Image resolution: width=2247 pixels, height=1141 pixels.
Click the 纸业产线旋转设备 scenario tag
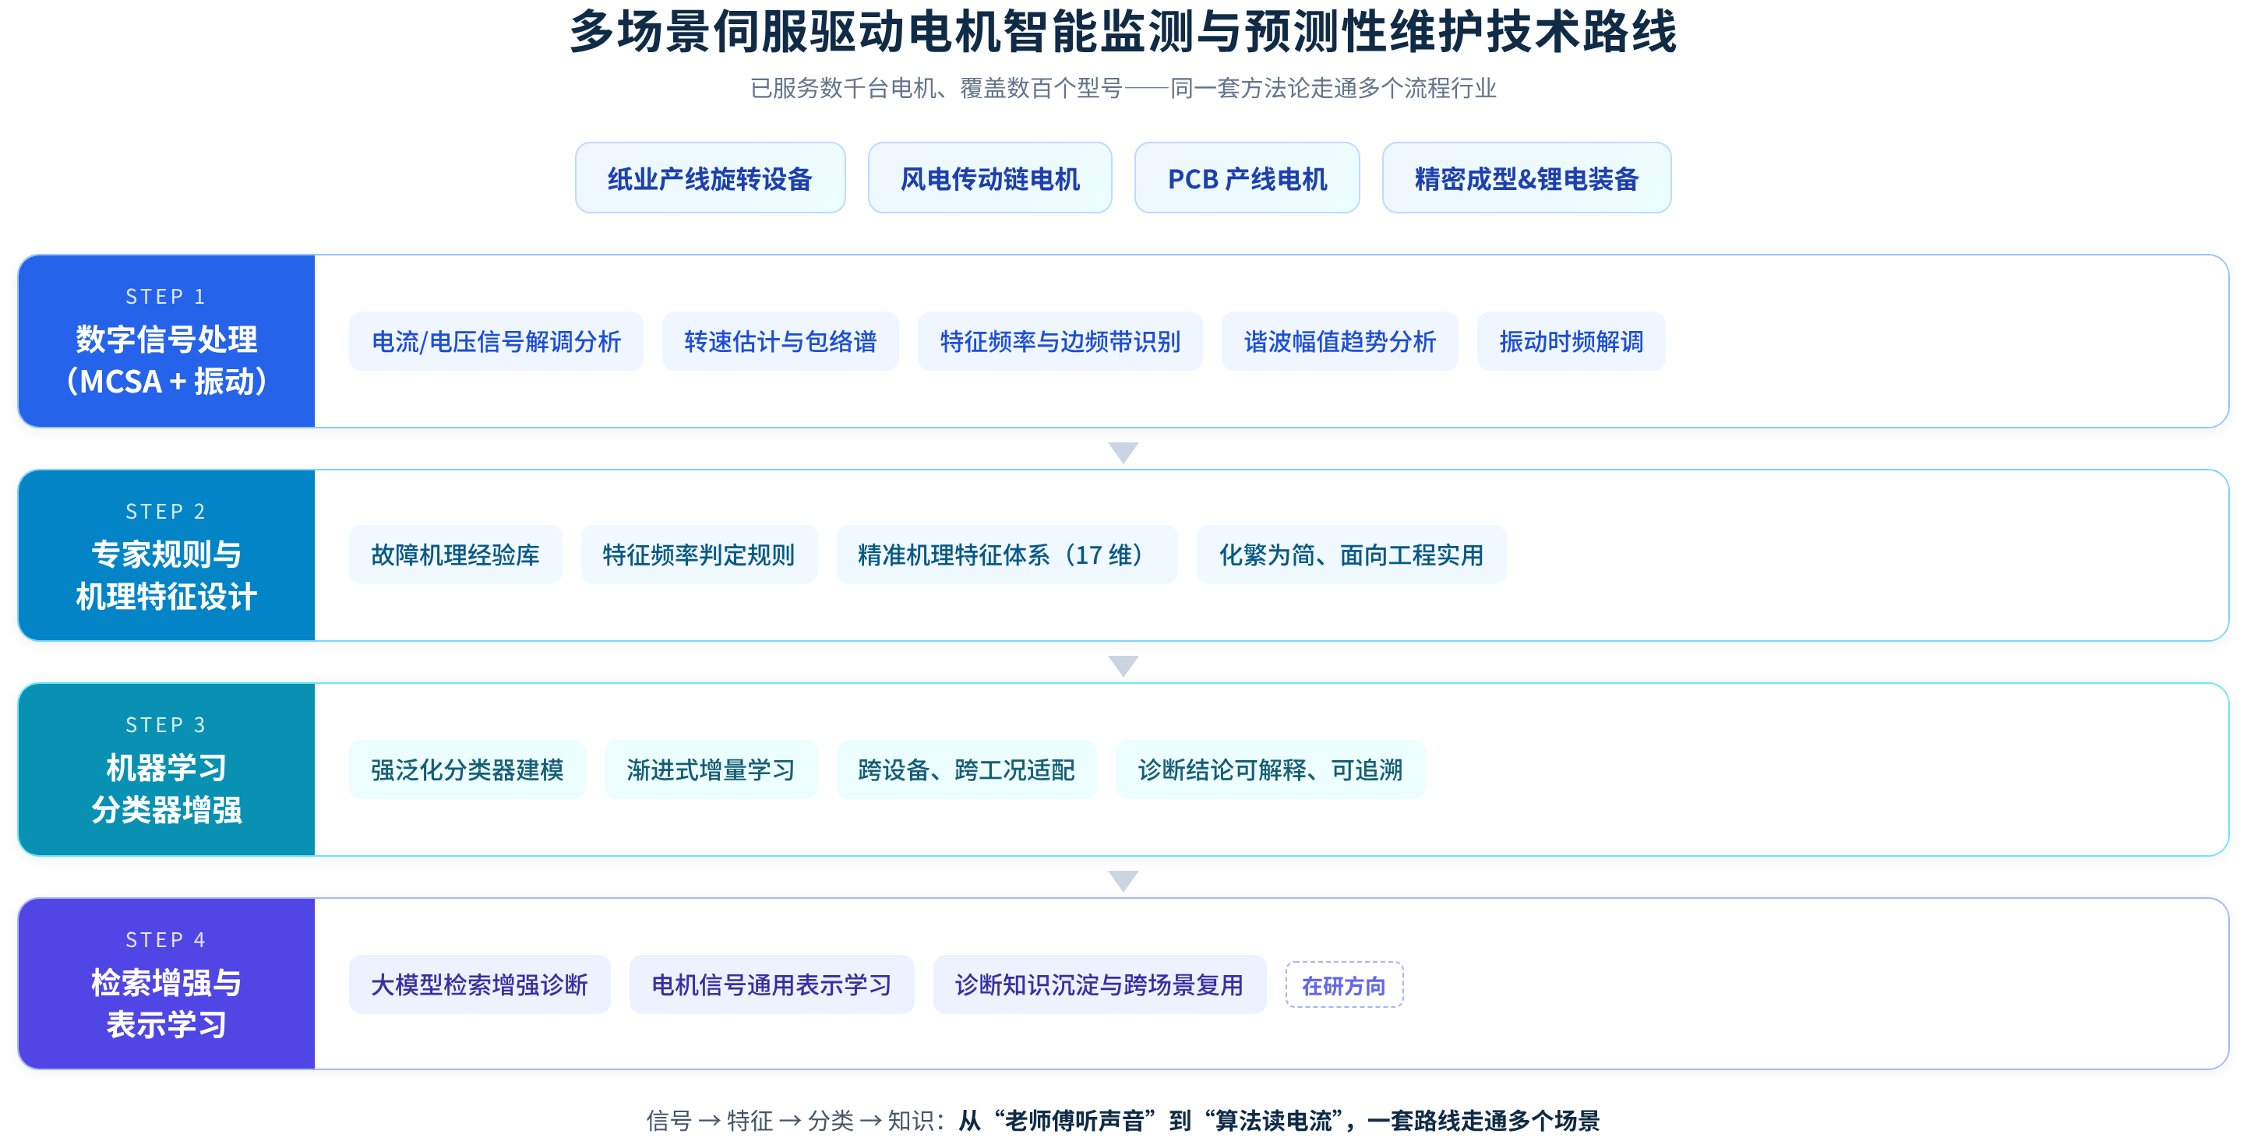click(x=710, y=178)
